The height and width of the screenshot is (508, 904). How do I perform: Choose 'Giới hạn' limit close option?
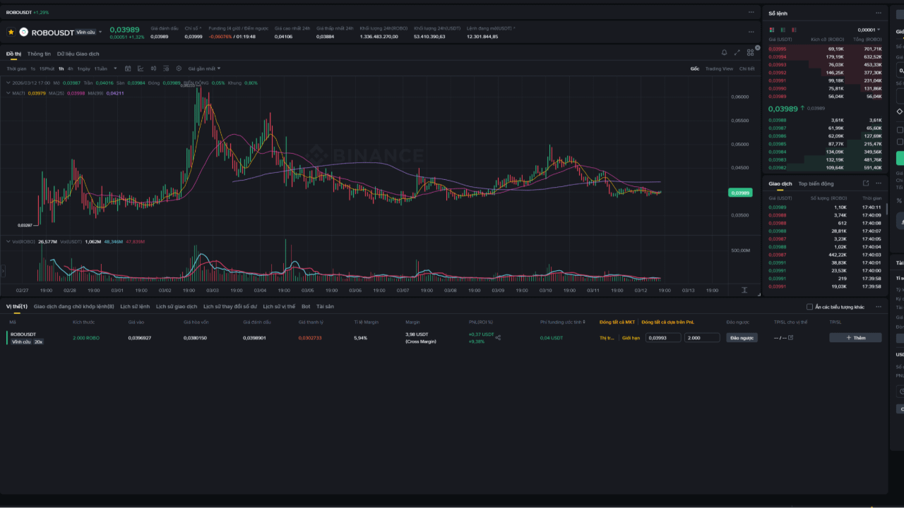(631, 338)
